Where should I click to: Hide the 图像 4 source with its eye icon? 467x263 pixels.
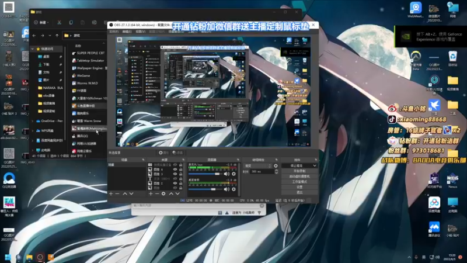point(175,169)
